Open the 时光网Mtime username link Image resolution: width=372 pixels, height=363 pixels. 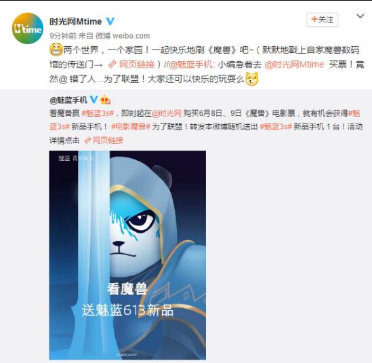(76, 22)
